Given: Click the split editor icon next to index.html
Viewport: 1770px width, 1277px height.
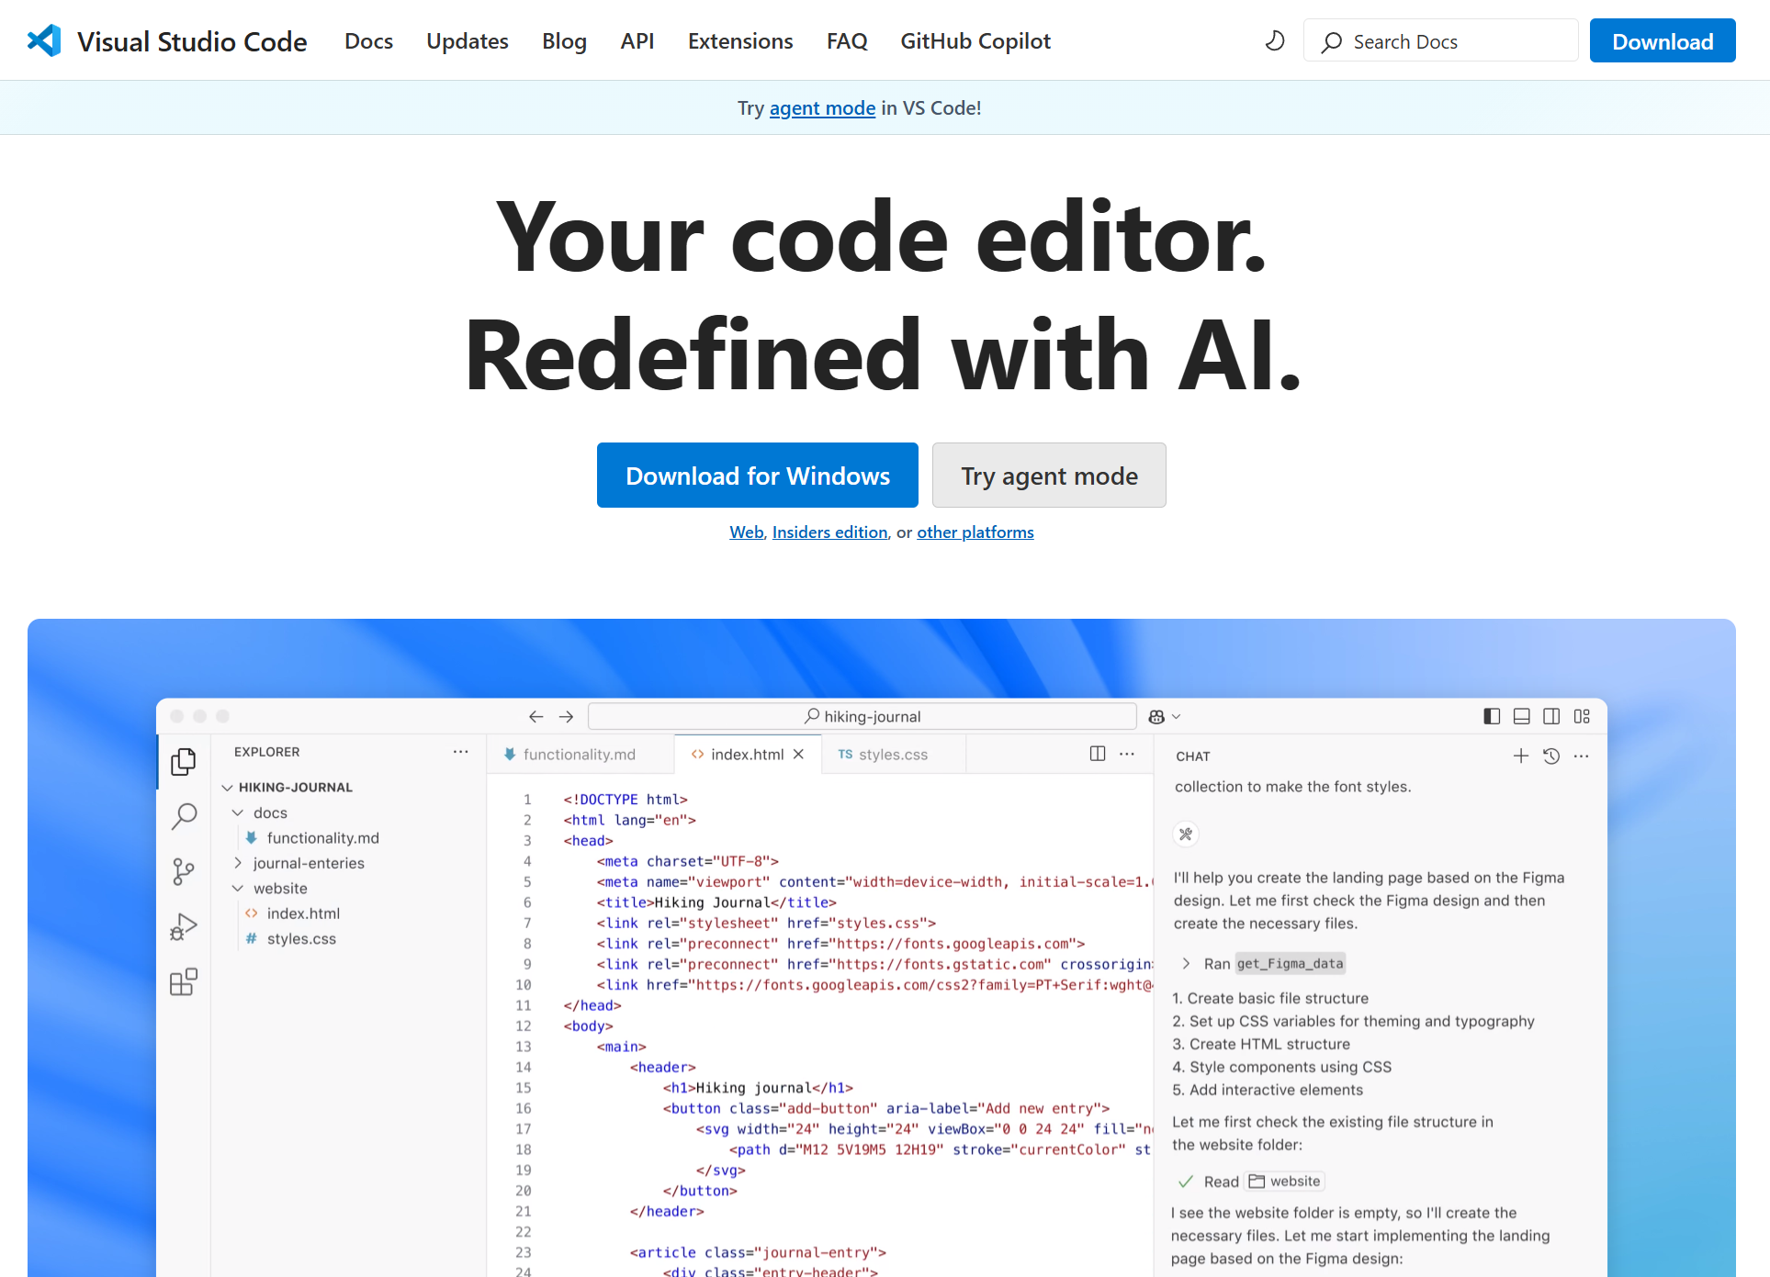Looking at the screenshot, I should [x=1097, y=753].
